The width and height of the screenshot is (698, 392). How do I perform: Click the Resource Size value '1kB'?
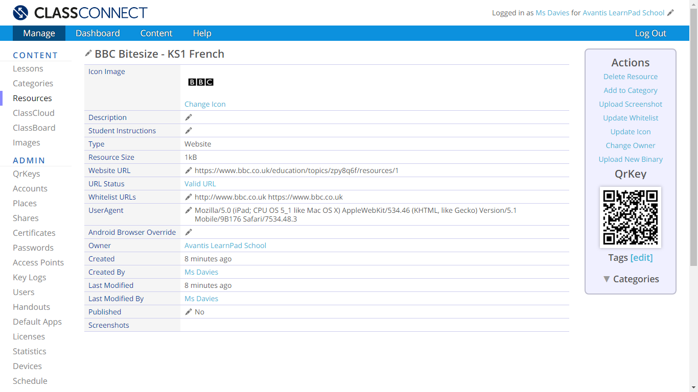pos(191,157)
